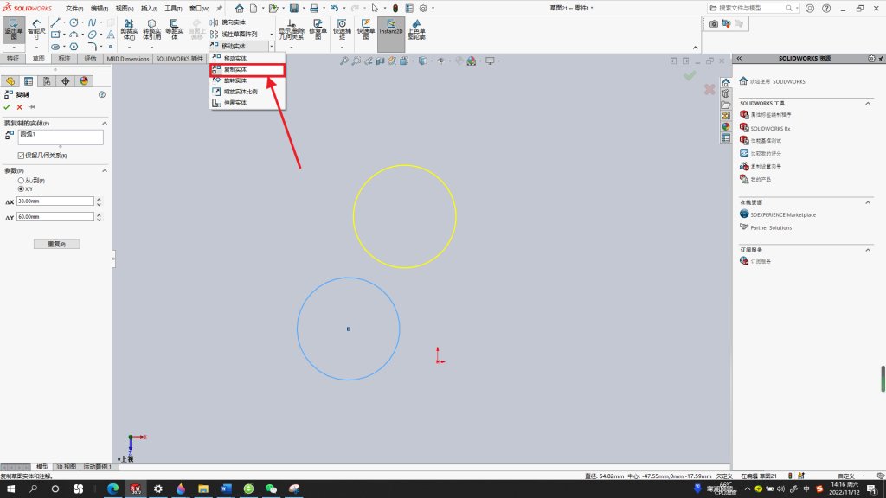Viewport: 886px width, 498px height.
Task: Click the Save icon in the top toolbar
Action: [x=294, y=8]
